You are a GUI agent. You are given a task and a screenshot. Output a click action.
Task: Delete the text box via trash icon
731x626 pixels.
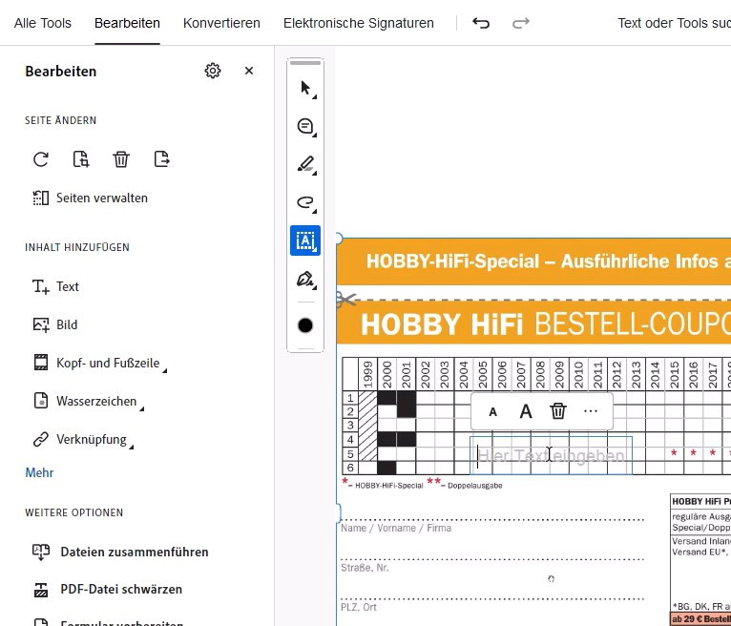coord(558,411)
